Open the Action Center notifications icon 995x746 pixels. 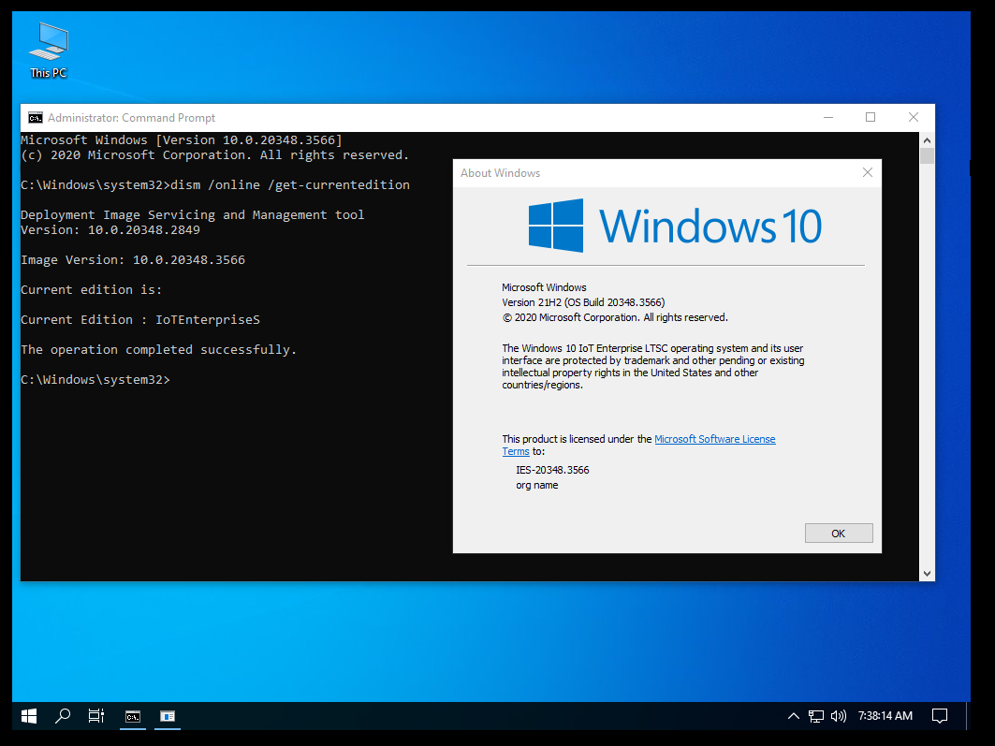940,716
